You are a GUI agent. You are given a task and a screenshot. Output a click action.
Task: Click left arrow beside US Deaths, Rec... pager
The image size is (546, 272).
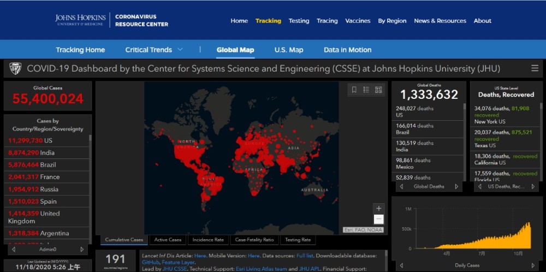click(480, 187)
